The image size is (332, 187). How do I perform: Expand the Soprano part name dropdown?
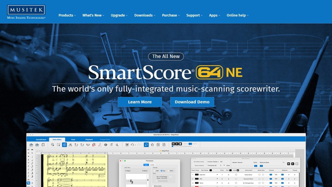217,175
